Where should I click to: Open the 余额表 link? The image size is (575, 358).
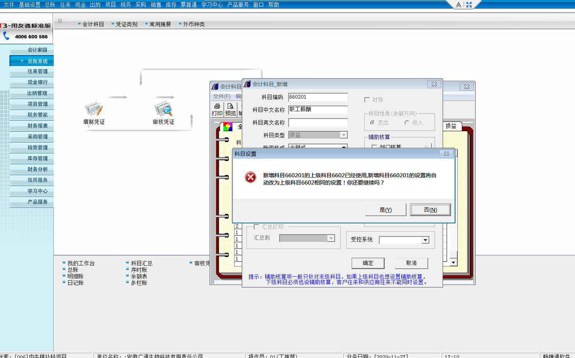(x=139, y=276)
